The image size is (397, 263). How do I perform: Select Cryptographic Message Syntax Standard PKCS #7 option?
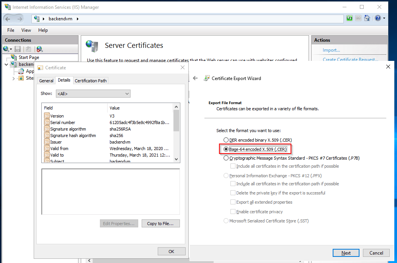291,158
